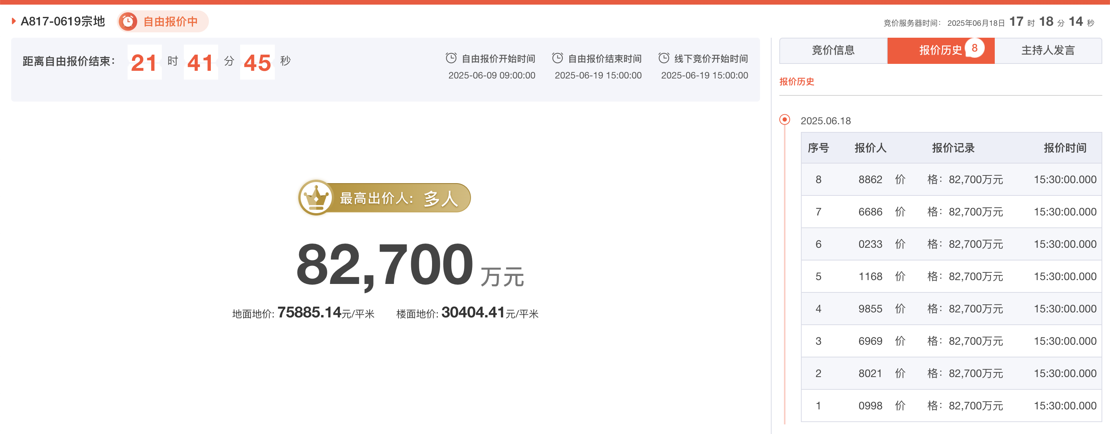The height and width of the screenshot is (434, 1110).
Task: Select bidder 9855 in row 4
Action: 870,309
